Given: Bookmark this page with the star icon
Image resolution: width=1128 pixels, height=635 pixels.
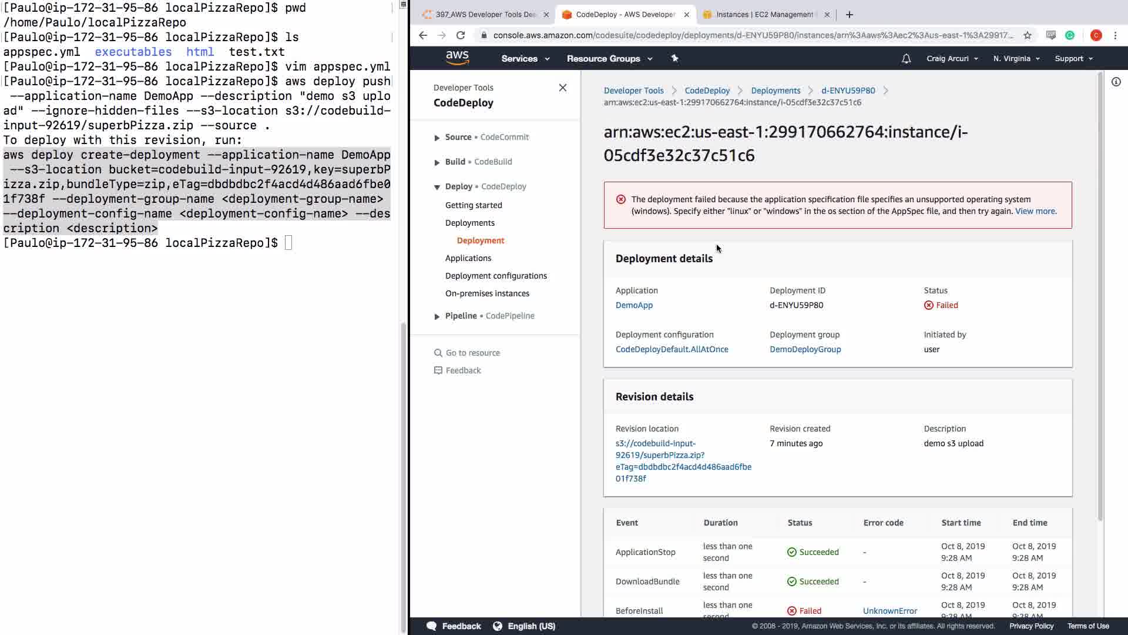Looking at the screenshot, I should 1028,35.
